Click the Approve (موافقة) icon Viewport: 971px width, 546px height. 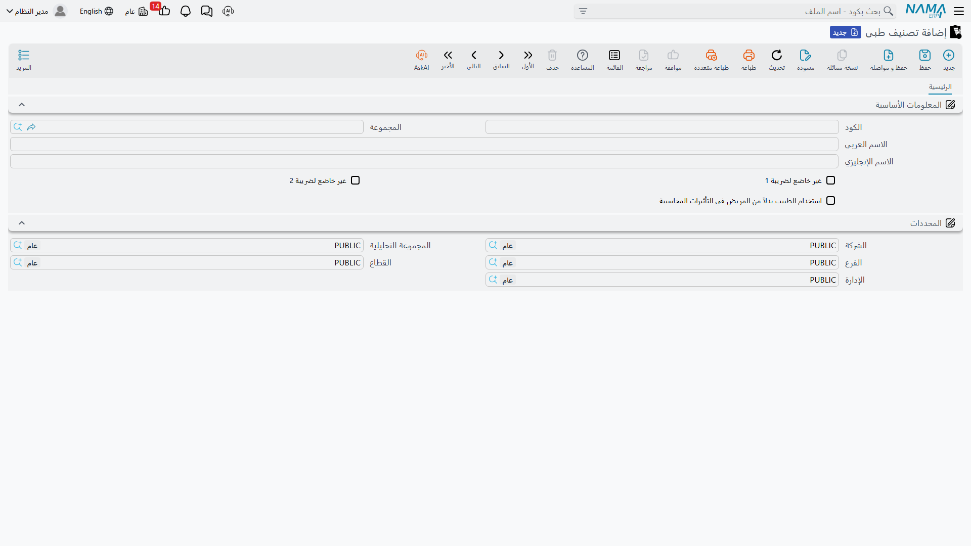[x=673, y=55]
